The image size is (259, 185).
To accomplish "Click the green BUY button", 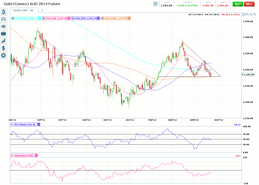I will tap(238, 4).
